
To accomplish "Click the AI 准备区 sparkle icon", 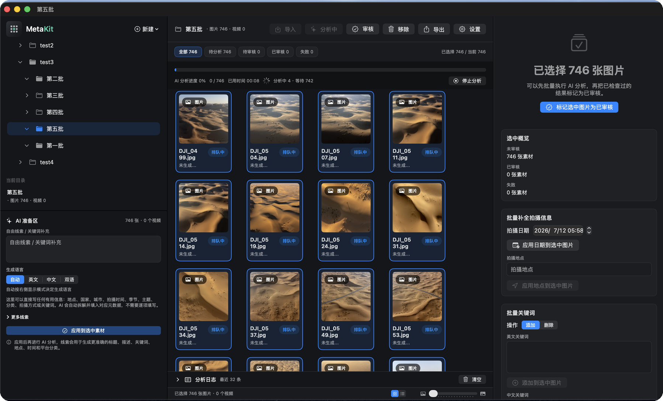I will click(x=9, y=221).
